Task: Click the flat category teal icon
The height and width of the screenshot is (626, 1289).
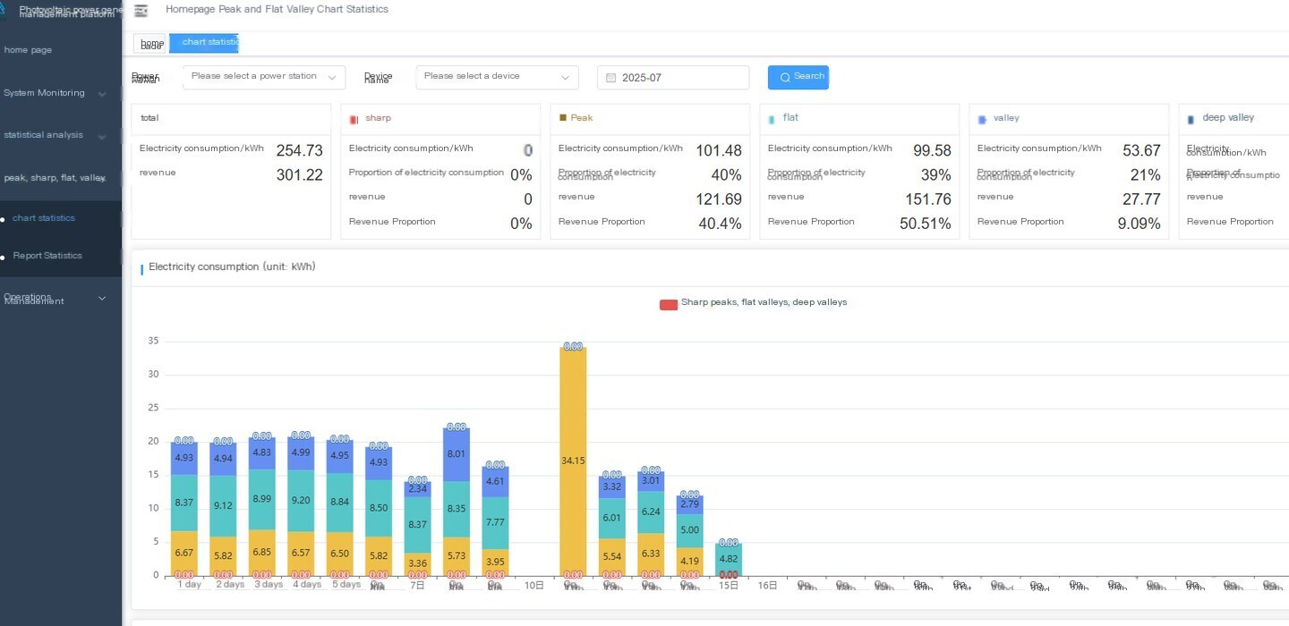Action: coord(772,119)
